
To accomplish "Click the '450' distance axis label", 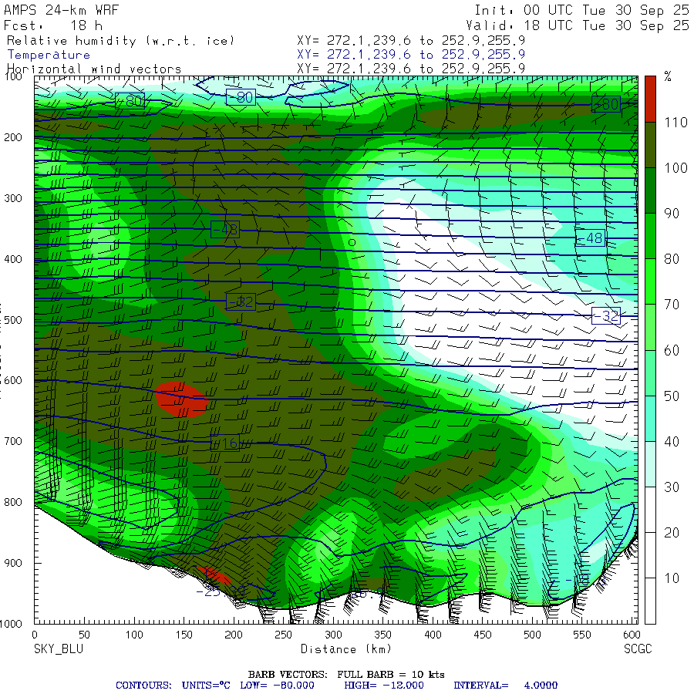I will click(x=483, y=635).
